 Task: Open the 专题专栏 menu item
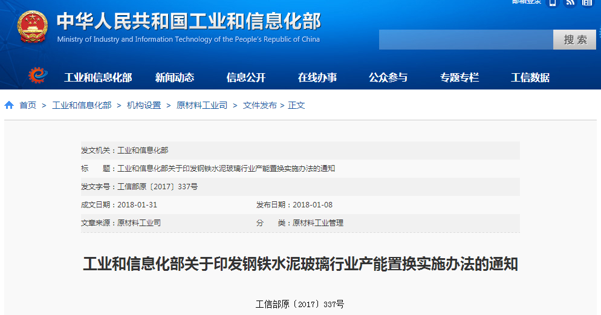click(x=459, y=77)
